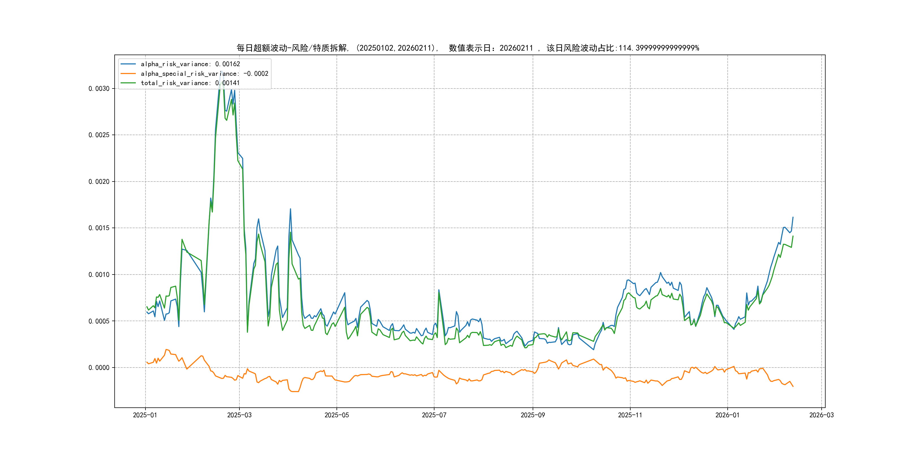Click the chart title text at top
The image size is (917, 458).
(x=467, y=48)
